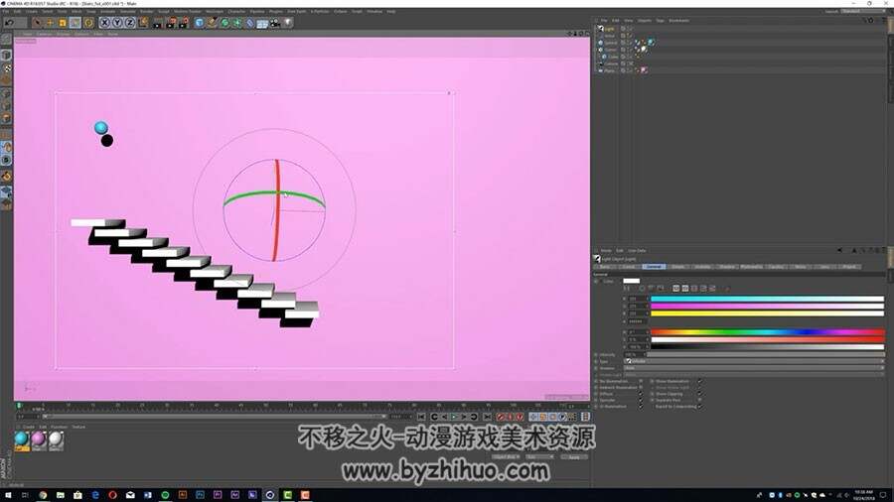
Task: Click the blue Deformer icon
Action: coord(249,23)
